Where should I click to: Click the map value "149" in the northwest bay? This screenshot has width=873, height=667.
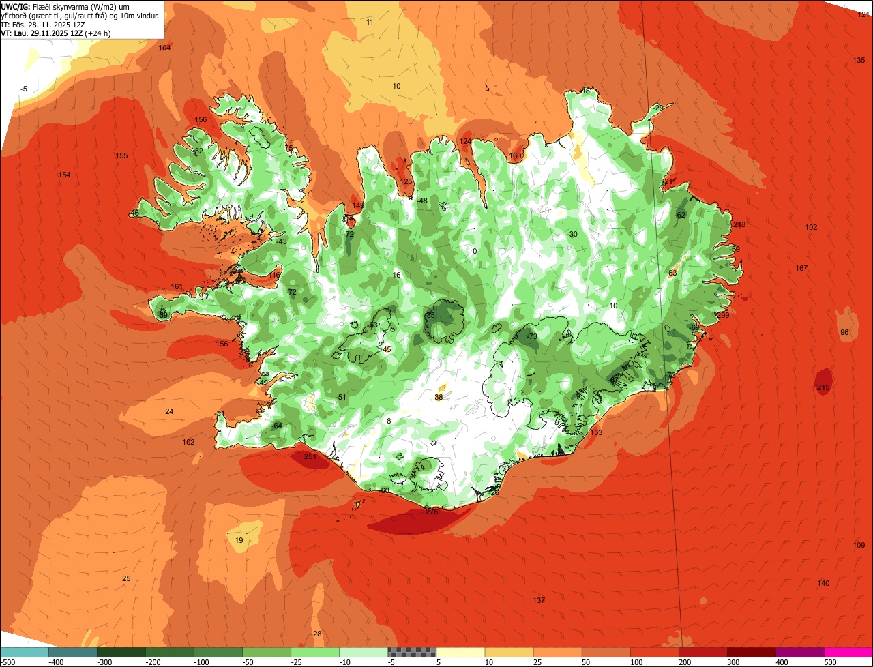pyautogui.click(x=358, y=205)
